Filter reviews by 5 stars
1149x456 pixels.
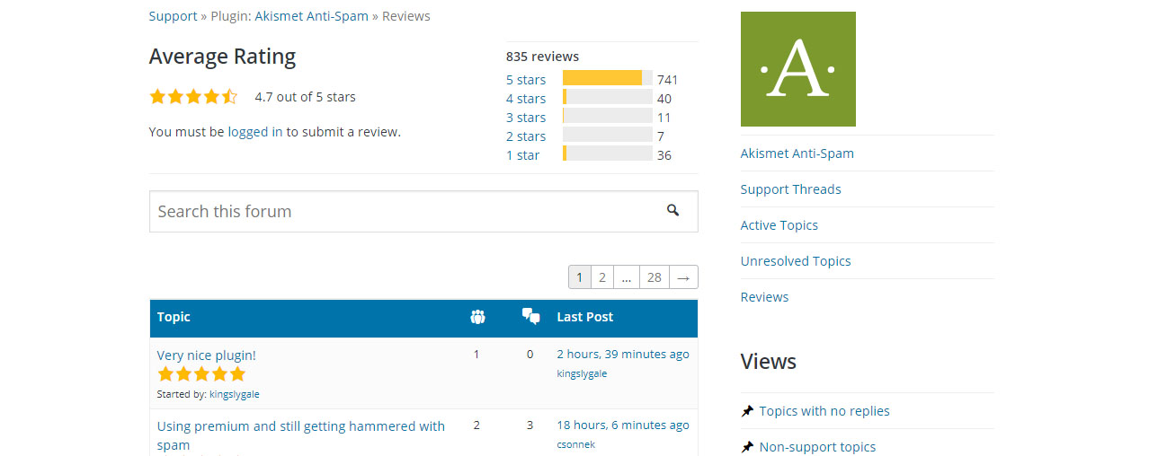(x=526, y=80)
